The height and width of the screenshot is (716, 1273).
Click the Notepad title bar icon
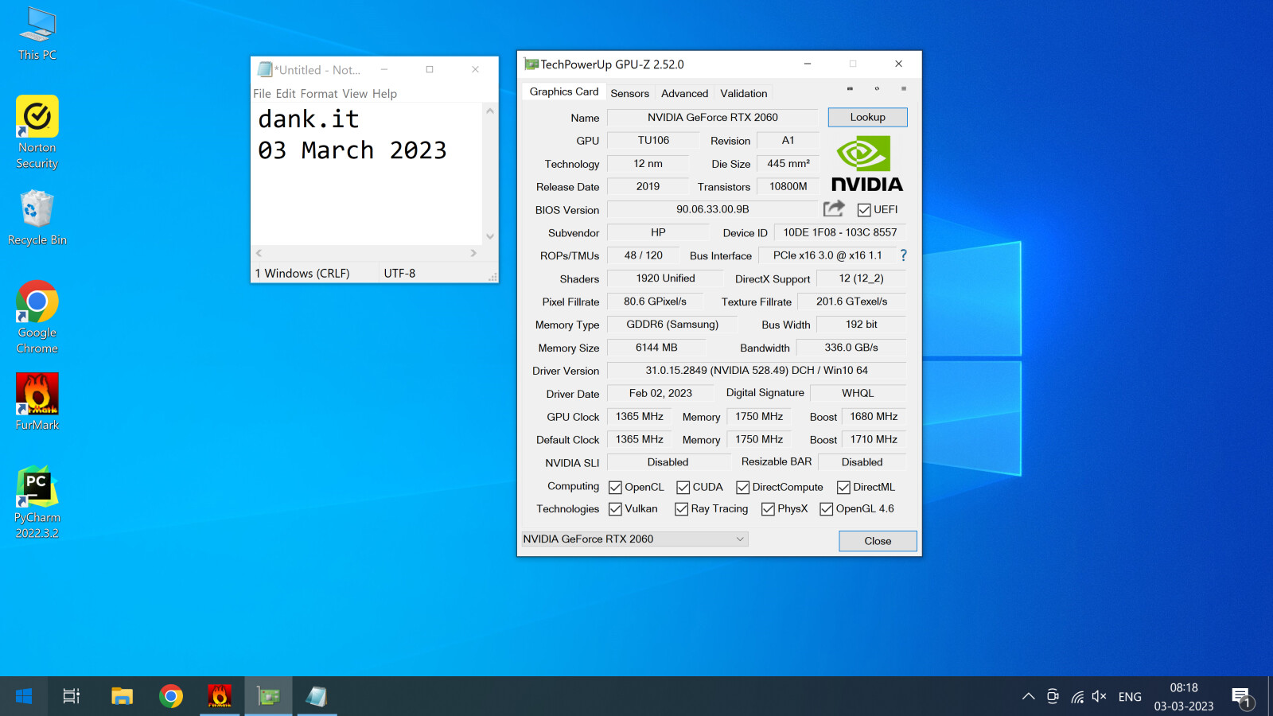[x=265, y=70]
